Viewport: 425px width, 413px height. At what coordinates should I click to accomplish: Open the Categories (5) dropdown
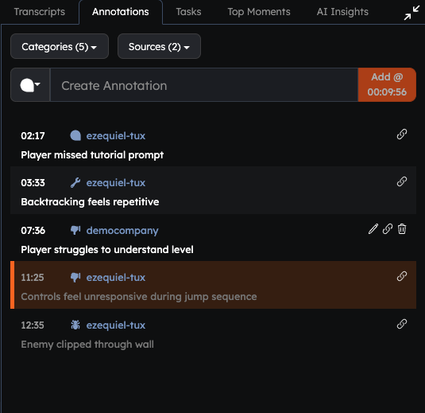point(60,46)
